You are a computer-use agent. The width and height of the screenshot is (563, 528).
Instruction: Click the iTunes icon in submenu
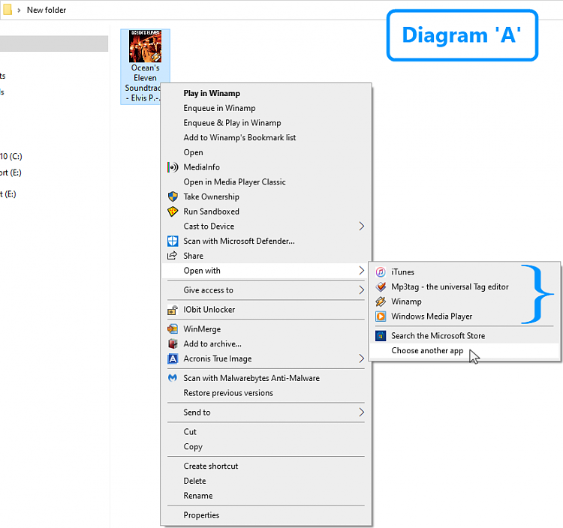pyautogui.click(x=381, y=272)
